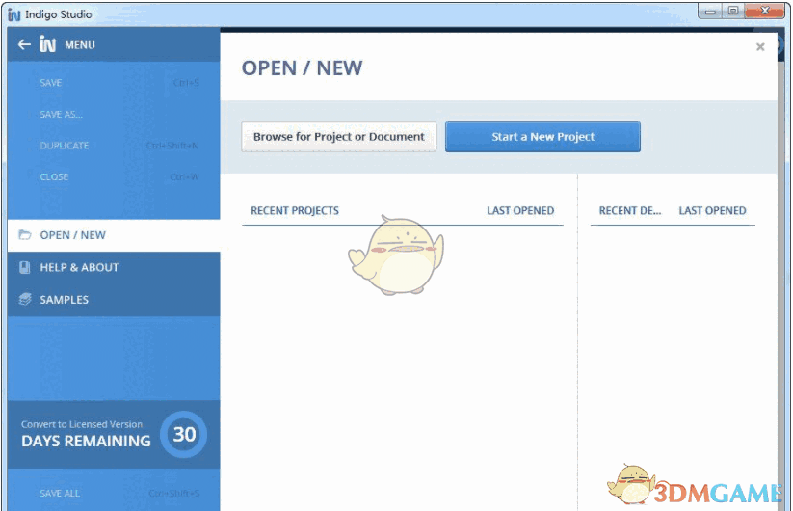Image resolution: width=793 pixels, height=511 pixels.
Task: Close the Open / New panel with X
Action: pos(760,47)
